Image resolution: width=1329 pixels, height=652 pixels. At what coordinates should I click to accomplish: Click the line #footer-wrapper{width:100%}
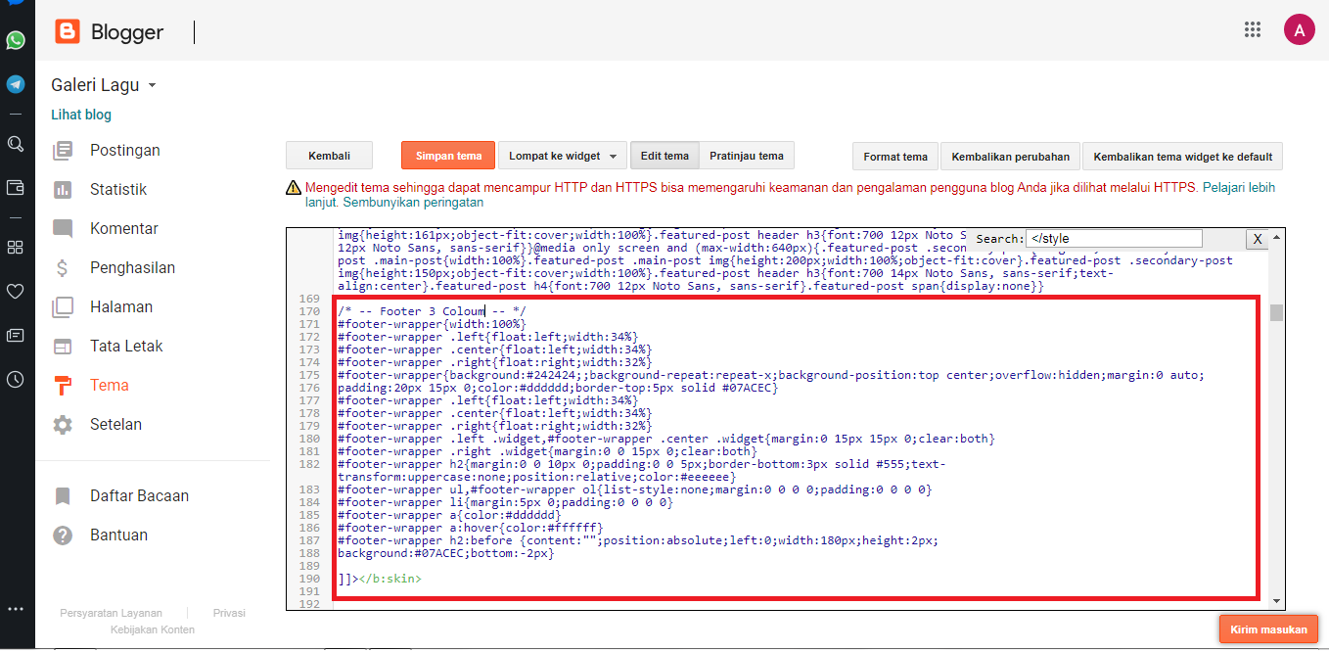[x=432, y=324]
